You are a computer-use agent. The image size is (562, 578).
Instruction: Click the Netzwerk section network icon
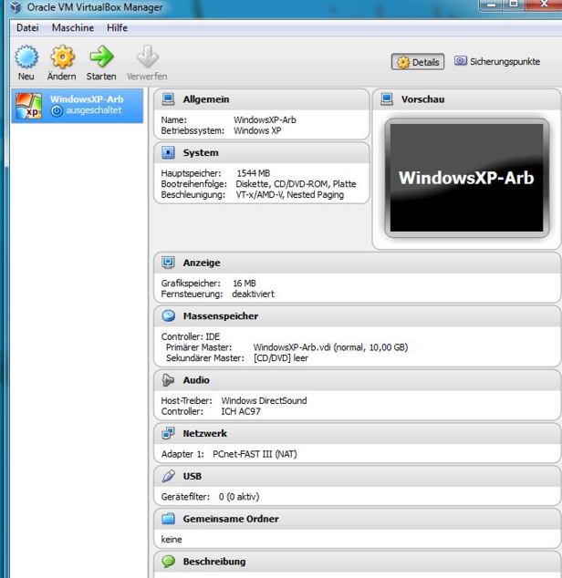point(168,433)
